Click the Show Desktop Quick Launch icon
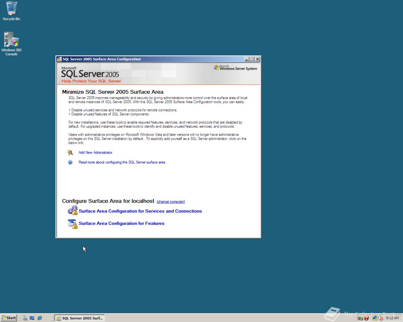403x322 pixels. (x=32, y=318)
